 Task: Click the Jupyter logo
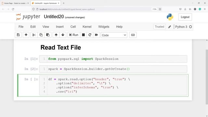28,17
